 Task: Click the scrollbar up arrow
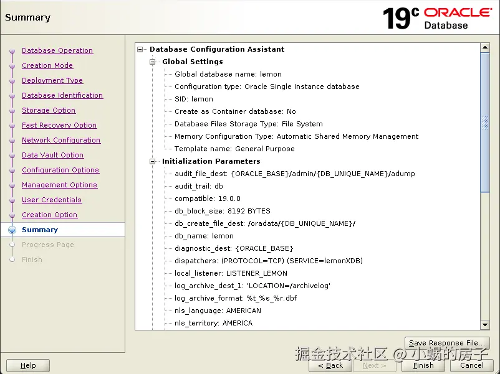485,48
